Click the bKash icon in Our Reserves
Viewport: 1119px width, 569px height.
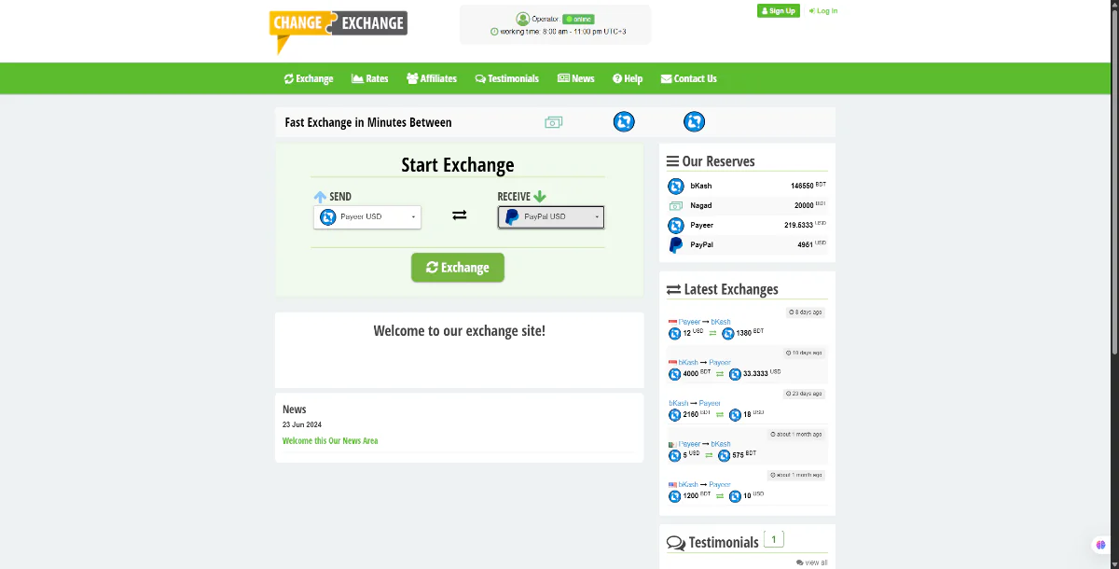point(676,186)
